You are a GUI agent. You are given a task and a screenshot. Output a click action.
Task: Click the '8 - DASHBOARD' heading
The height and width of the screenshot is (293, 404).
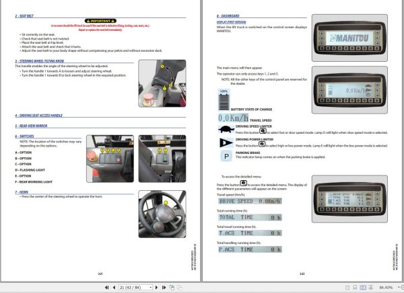click(x=228, y=16)
